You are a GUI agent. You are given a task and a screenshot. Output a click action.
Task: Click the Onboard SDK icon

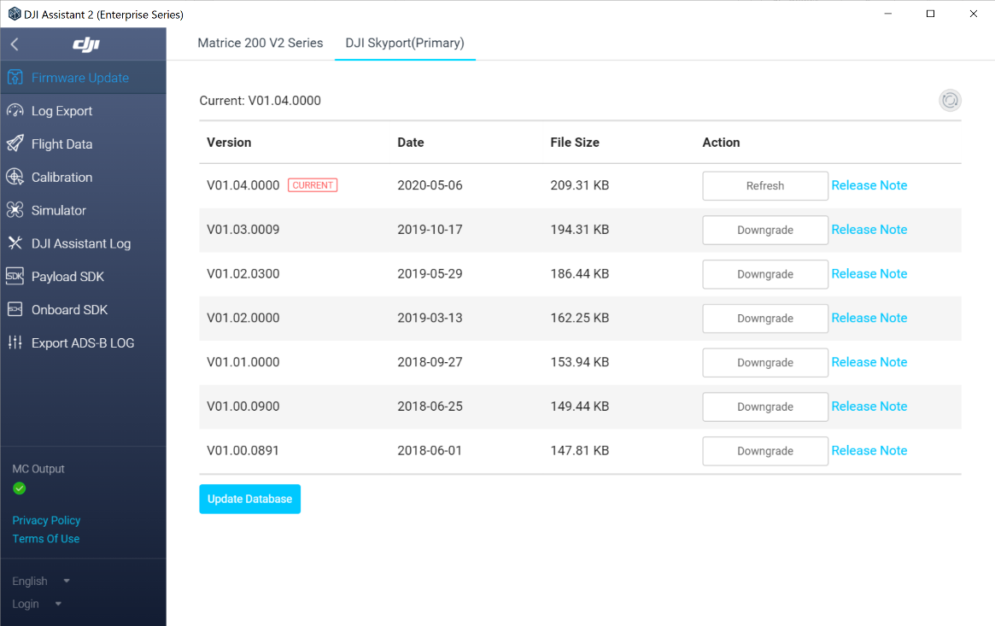point(15,309)
